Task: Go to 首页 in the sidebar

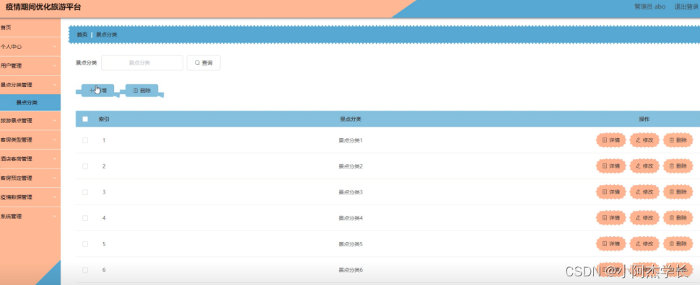Action: (x=30, y=27)
